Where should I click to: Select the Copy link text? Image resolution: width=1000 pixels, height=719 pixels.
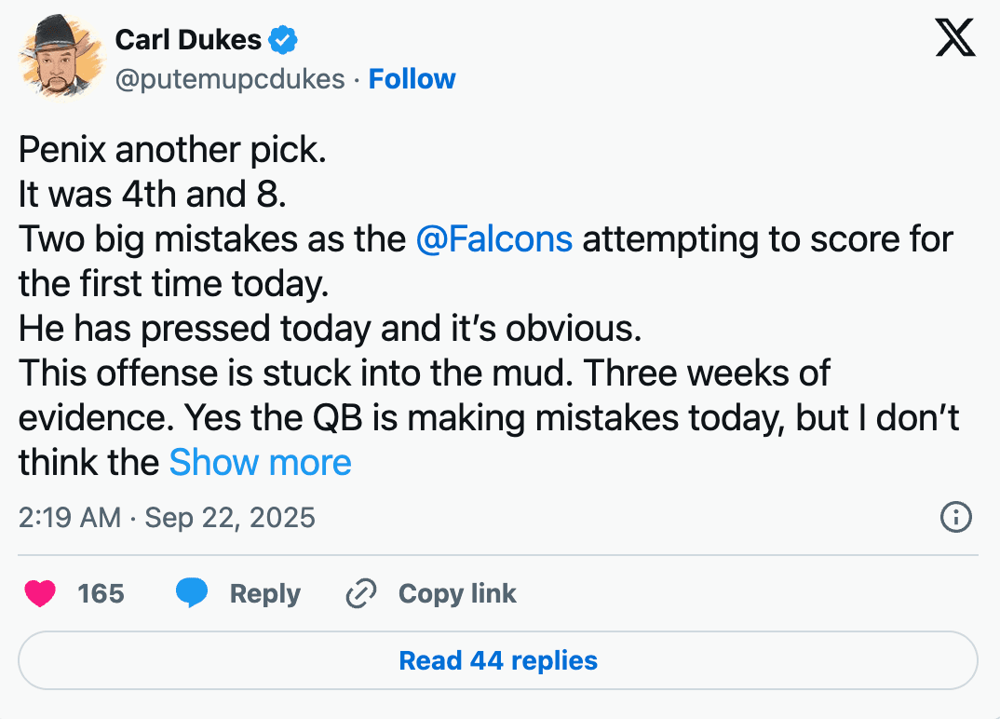pos(457,594)
